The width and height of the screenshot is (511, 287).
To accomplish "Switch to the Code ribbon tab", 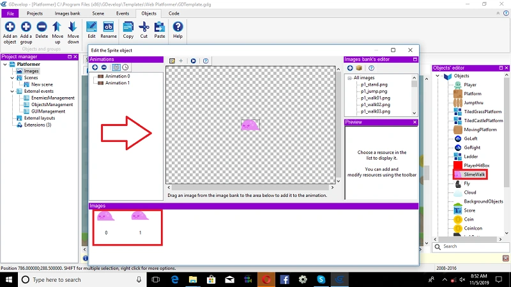I will (174, 13).
